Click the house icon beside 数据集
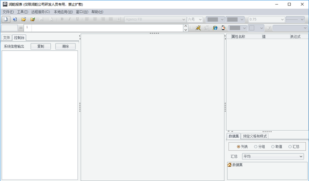The width and height of the screenshot is (309, 181). [x=229, y=165]
